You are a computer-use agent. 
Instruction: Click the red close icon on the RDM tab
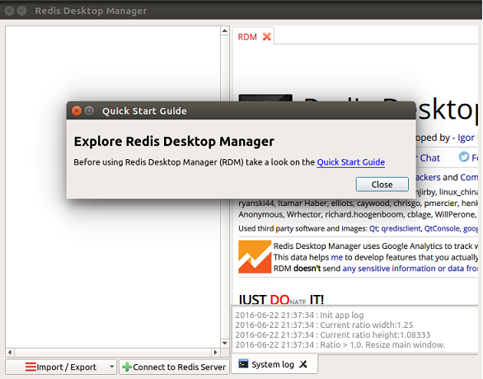point(267,36)
